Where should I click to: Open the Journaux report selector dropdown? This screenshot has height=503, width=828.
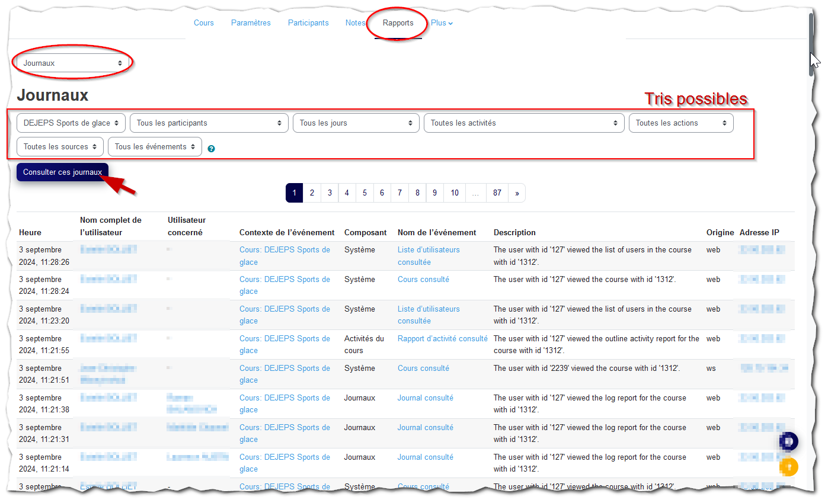click(x=73, y=63)
